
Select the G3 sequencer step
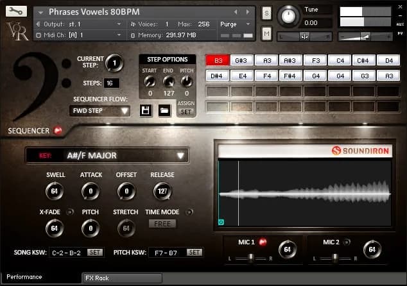click(363, 76)
